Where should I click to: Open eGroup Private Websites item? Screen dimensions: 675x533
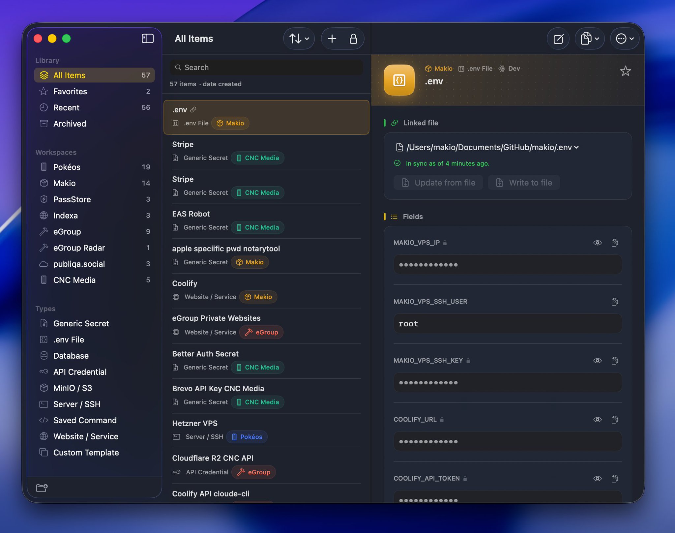(x=266, y=326)
